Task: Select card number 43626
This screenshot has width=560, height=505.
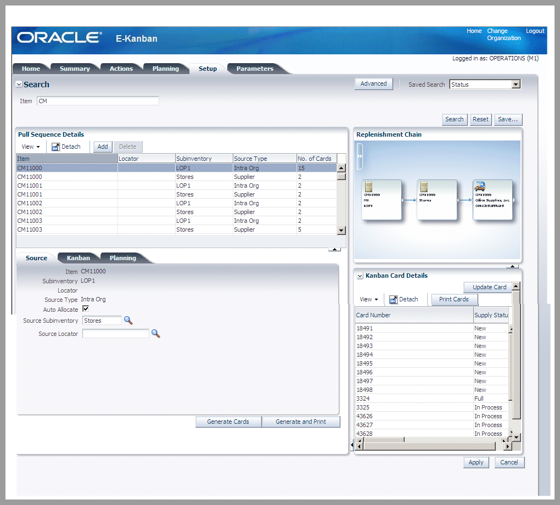Action: click(x=432, y=416)
